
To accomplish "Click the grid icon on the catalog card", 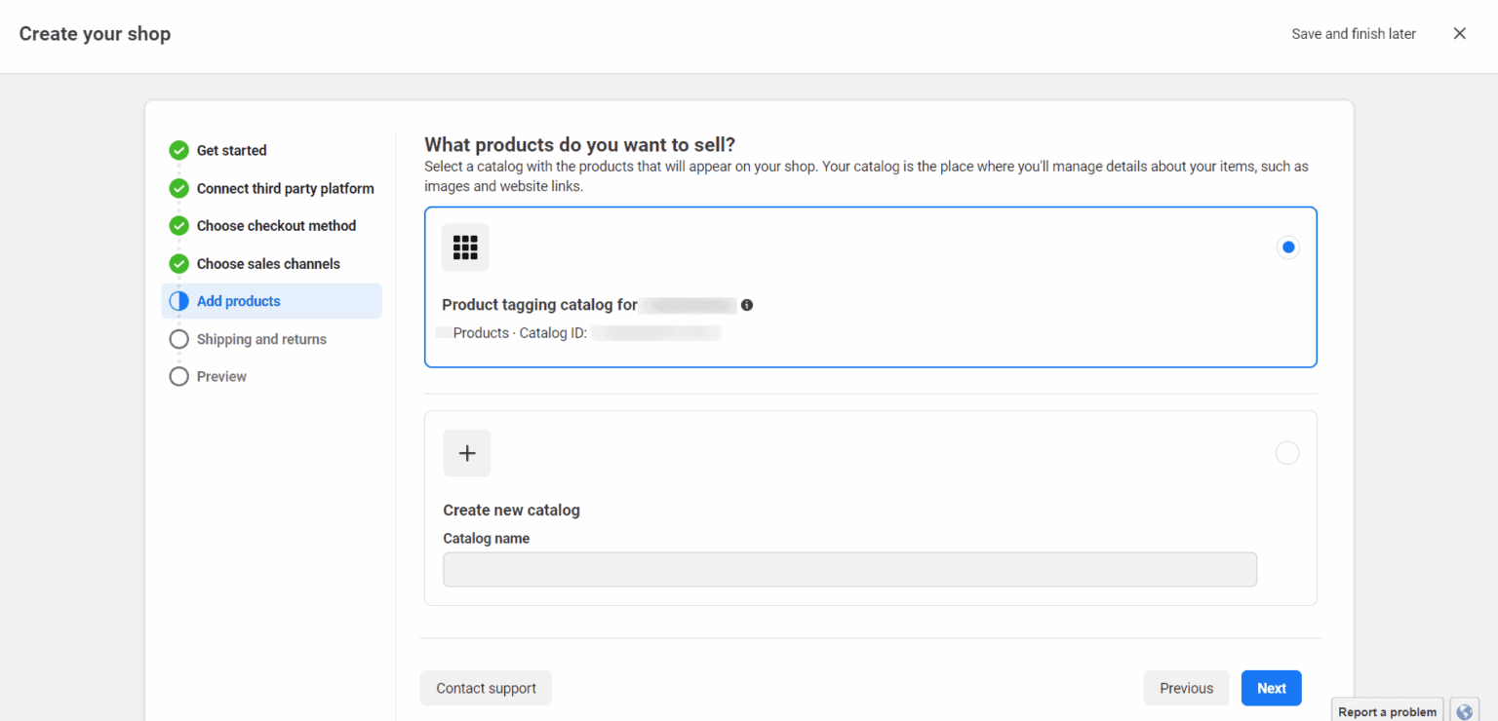I will coord(465,247).
